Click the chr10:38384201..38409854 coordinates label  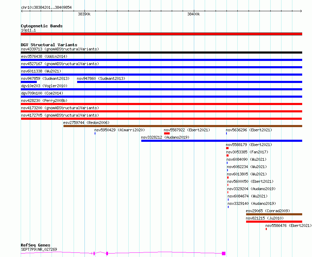coord(46,7)
